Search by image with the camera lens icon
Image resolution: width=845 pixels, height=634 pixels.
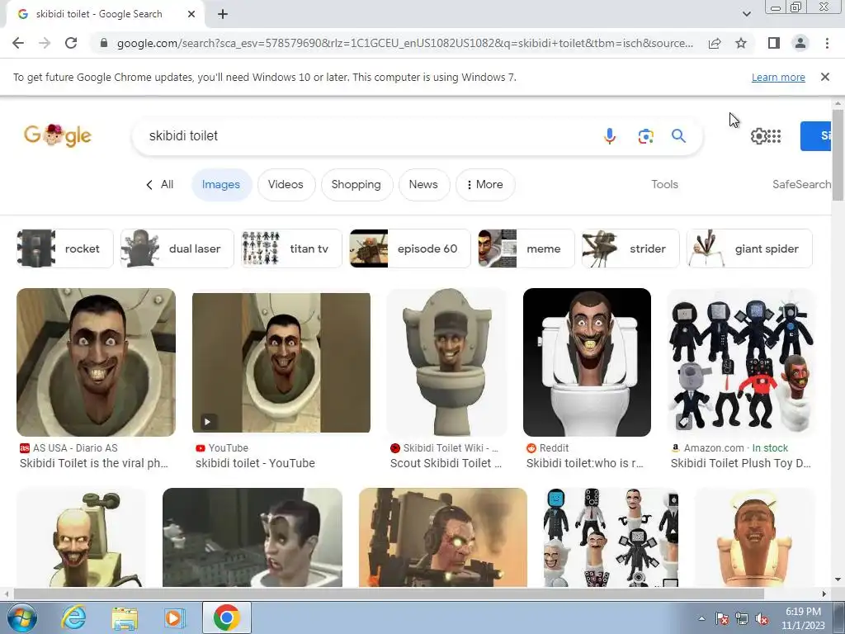(645, 136)
